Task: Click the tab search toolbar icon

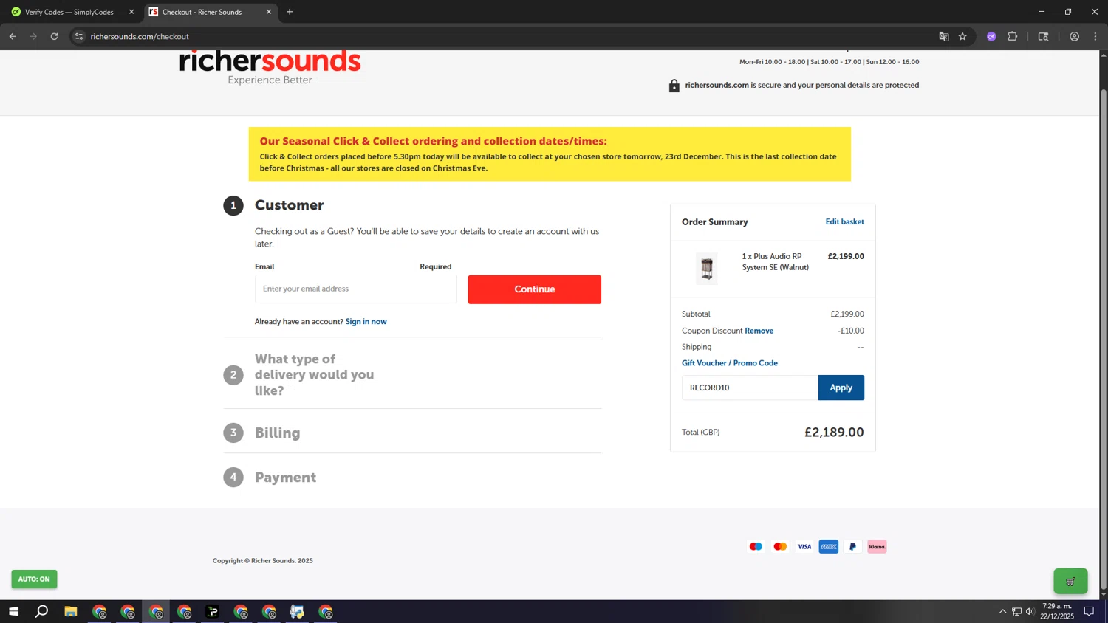Action: point(1043,36)
